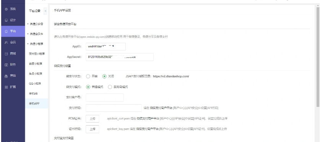This screenshot has width=320, height=142.
Task: Click the 扩展 grid icon
Action: point(6,87)
